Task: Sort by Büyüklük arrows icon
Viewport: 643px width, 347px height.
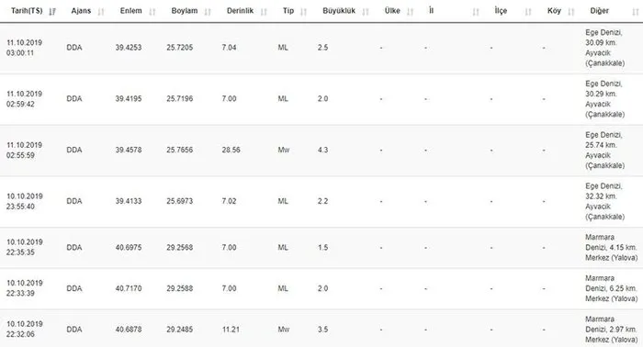Action: click(366, 11)
